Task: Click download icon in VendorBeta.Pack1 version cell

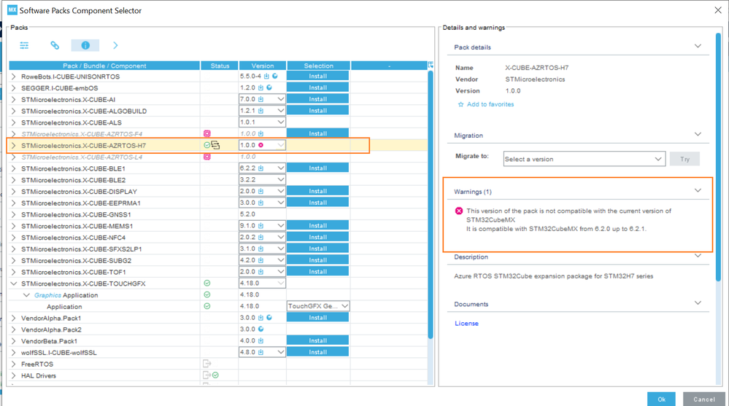Action: [x=261, y=341]
